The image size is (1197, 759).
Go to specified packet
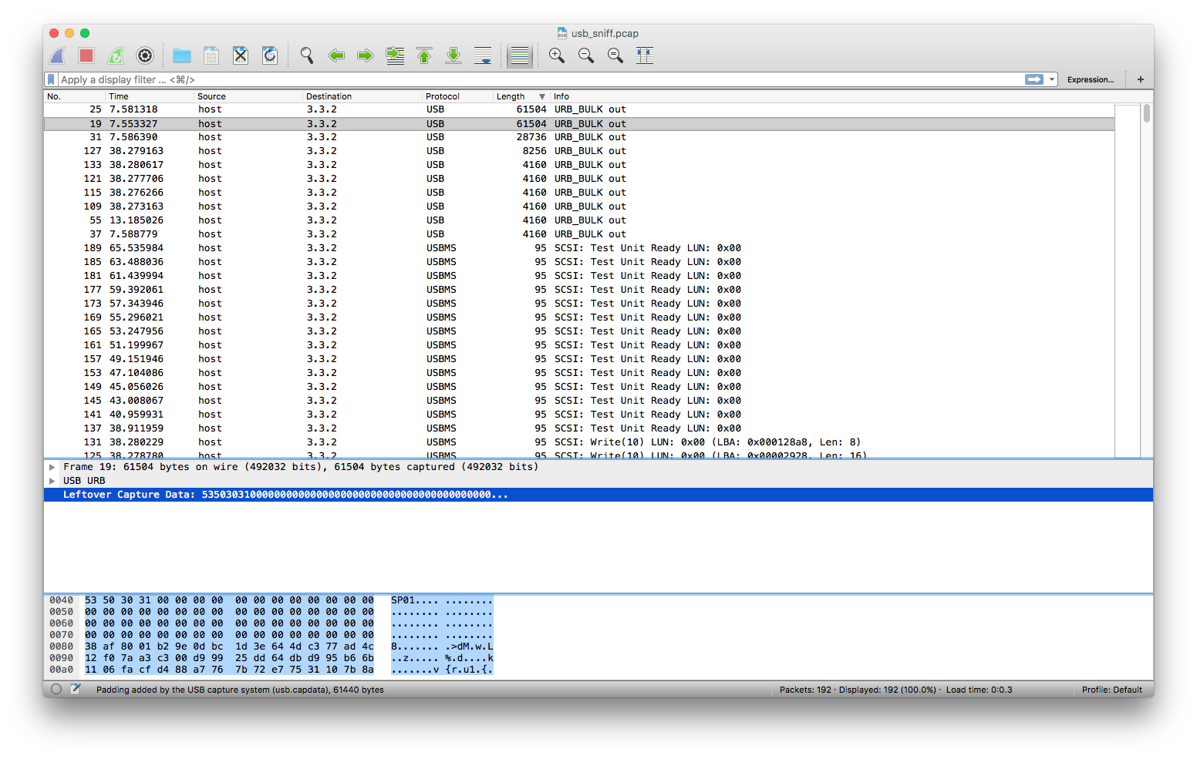coord(395,55)
